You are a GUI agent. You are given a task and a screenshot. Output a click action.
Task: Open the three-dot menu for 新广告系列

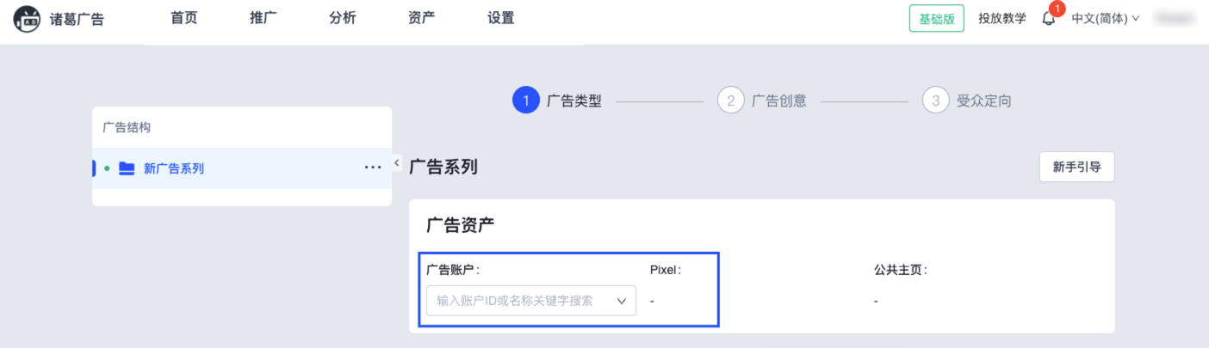pyautogui.click(x=372, y=168)
